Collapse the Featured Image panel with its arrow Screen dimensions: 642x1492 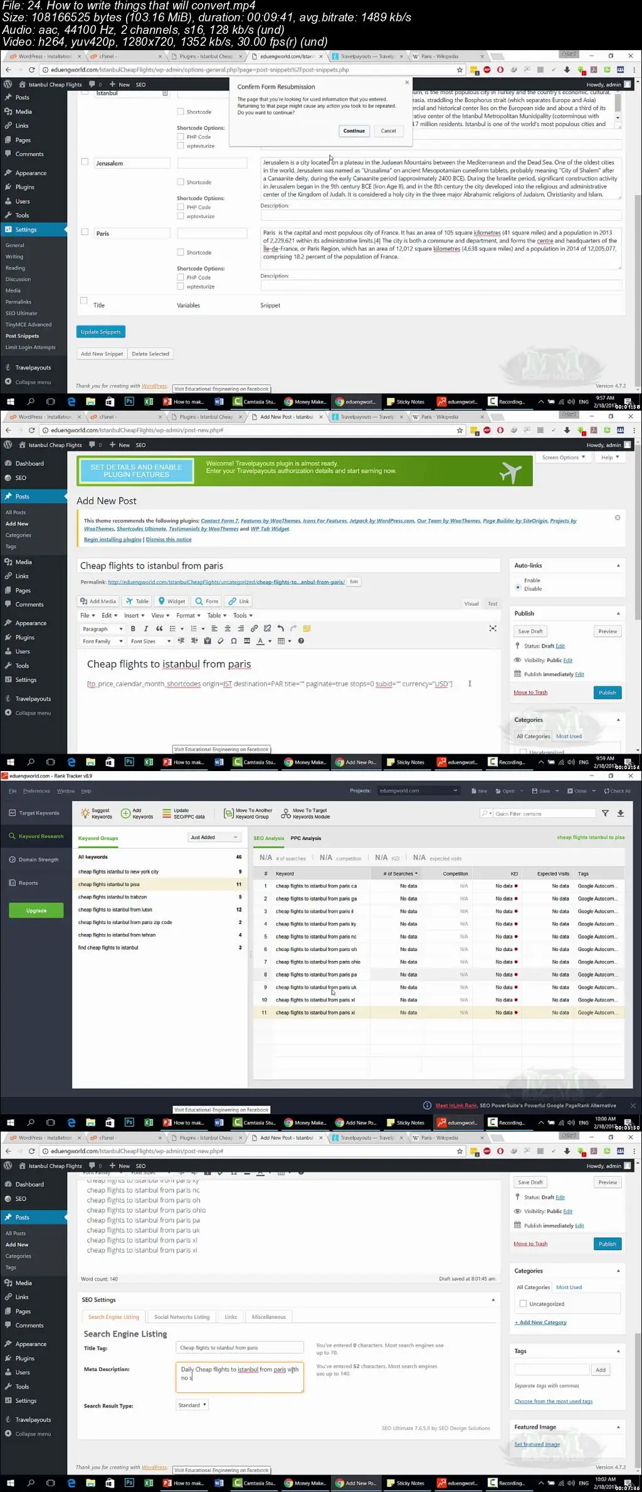click(x=618, y=1427)
